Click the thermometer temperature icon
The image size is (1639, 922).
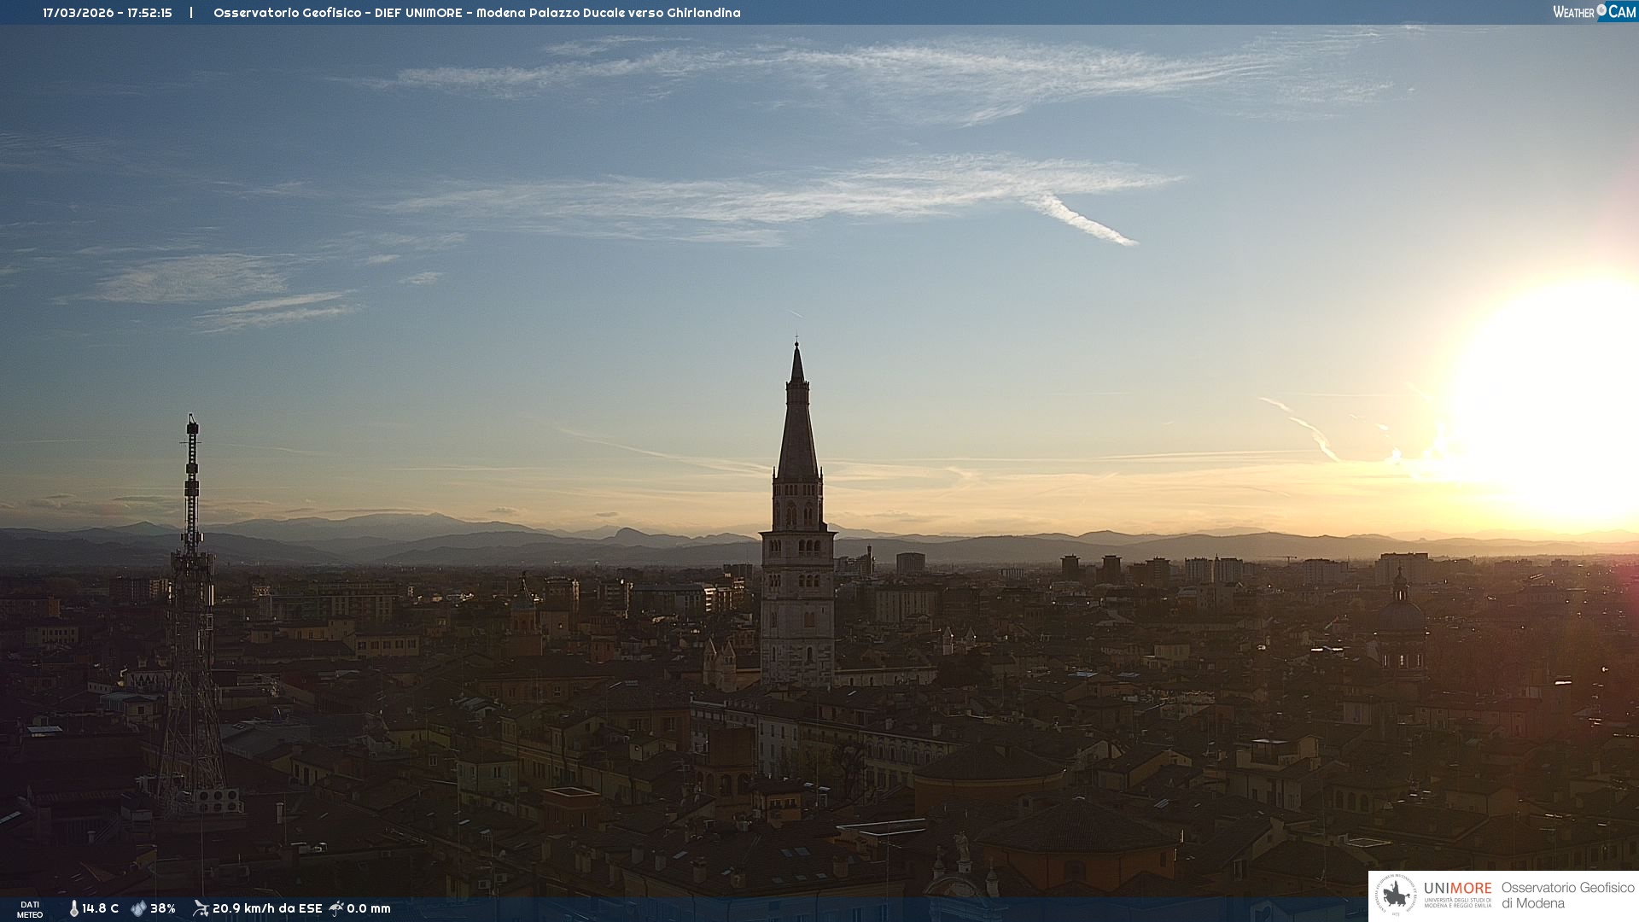[73, 908]
